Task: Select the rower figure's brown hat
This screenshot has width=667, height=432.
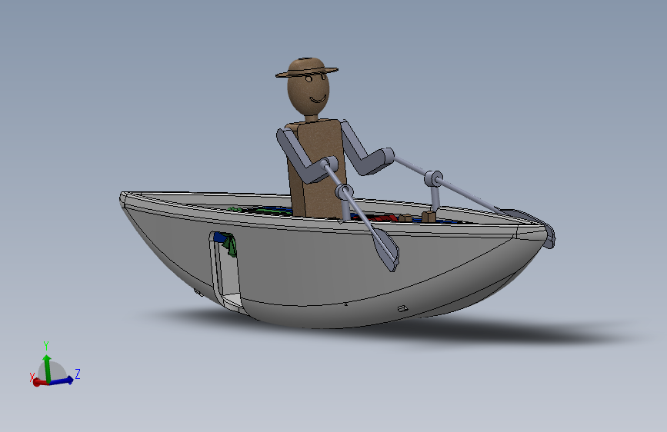Action: click(x=306, y=68)
